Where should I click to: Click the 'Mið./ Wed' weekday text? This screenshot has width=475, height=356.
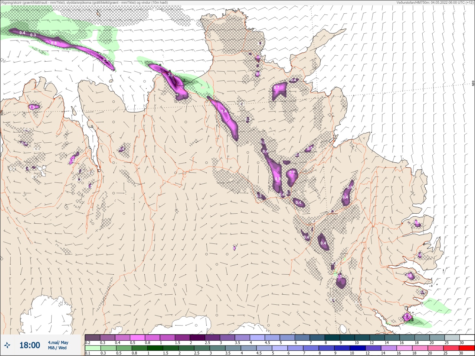[58, 348]
